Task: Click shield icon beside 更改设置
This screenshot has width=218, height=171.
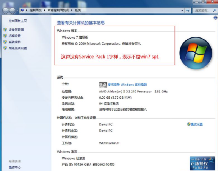Action: (x=189, y=124)
